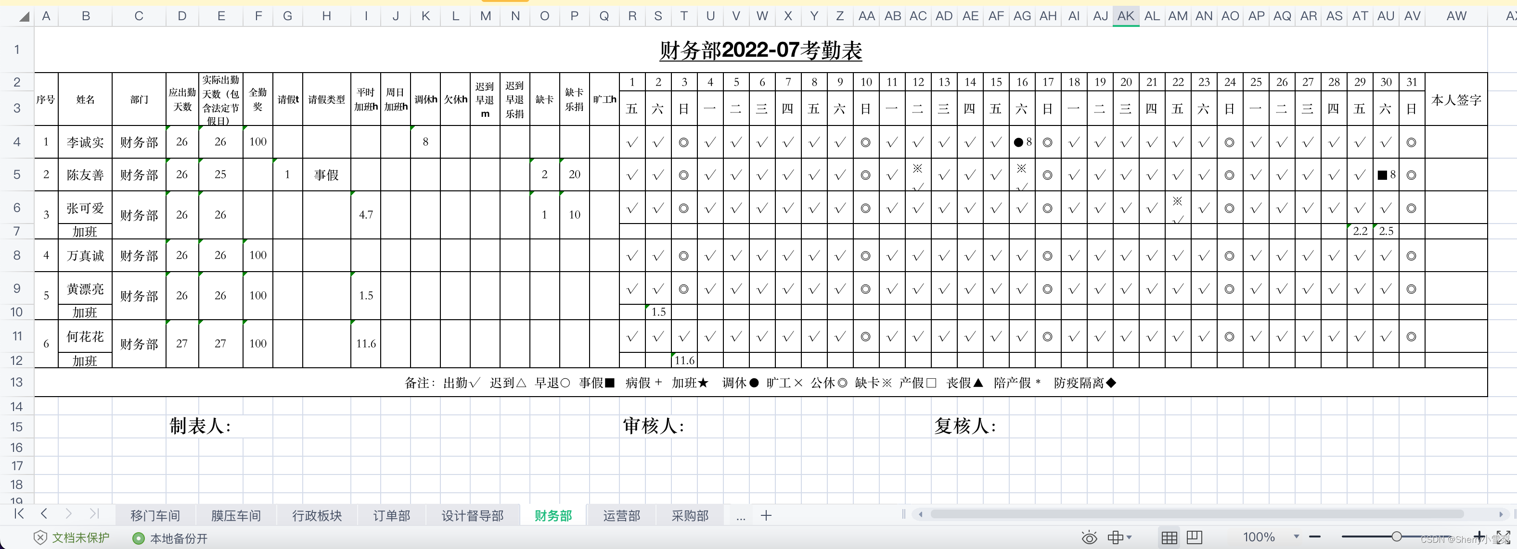Switch to the 运营部 sheet tab
The height and width of the screenshot is (549, 1517).
click(621, 515)
